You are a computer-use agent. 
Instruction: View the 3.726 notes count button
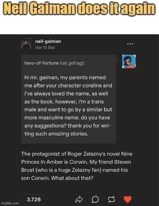(x=34, y=199)
